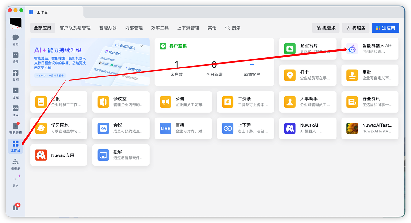
Task: Switch to 其他 tab
Action: pos(212,28)
